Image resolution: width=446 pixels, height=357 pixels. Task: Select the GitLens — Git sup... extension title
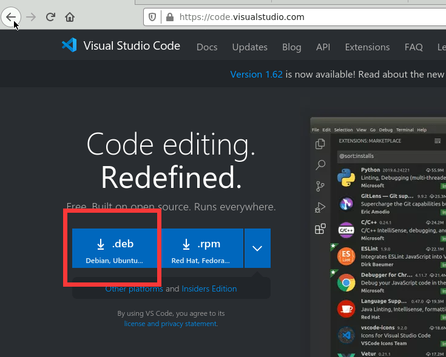coord(387,196)
